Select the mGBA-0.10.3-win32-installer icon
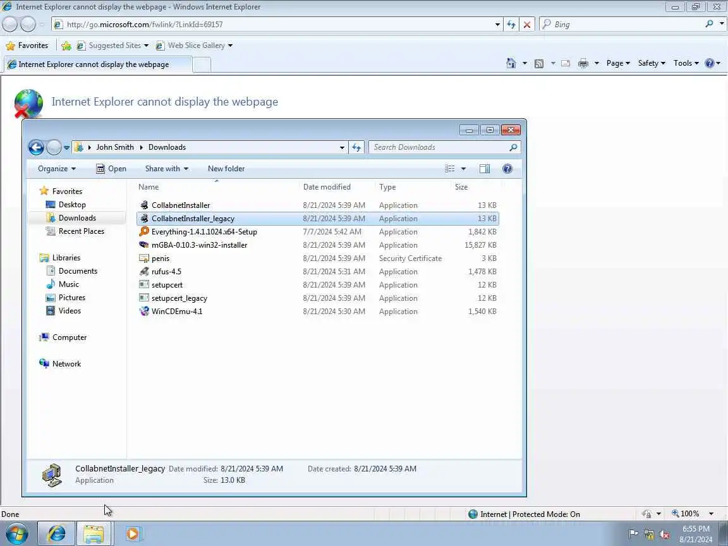The image size is (728, 546). (144, 245)
